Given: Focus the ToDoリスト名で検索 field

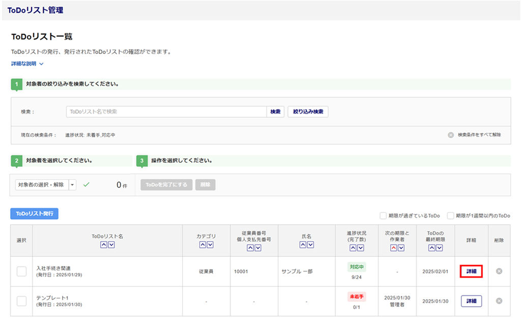Looking at the screenshot, I should [166, 112].
